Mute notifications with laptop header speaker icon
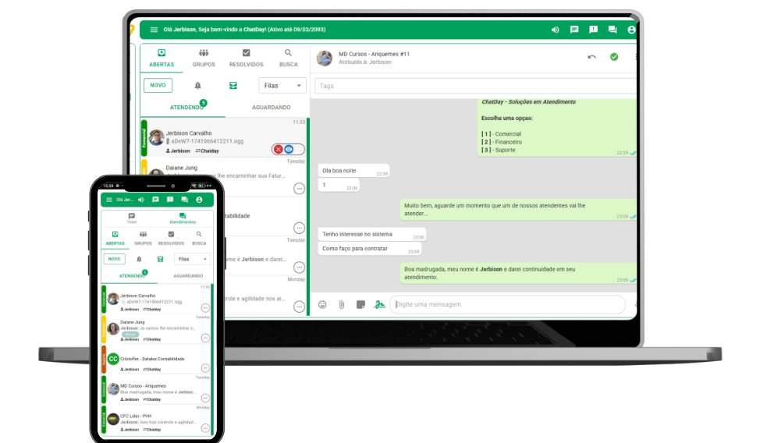 pyautogui.click(x=555, y=30)
